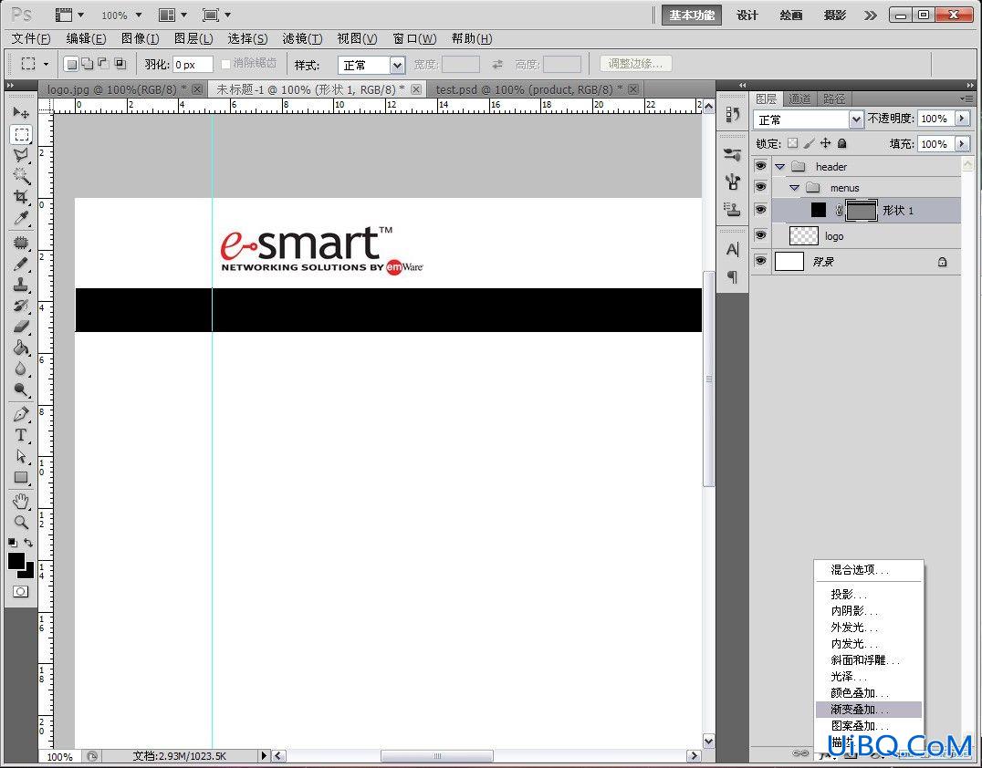Open the tool preset picker arrow
The width and height of the screenshot is (982, 768).
(x=46, y=64)
